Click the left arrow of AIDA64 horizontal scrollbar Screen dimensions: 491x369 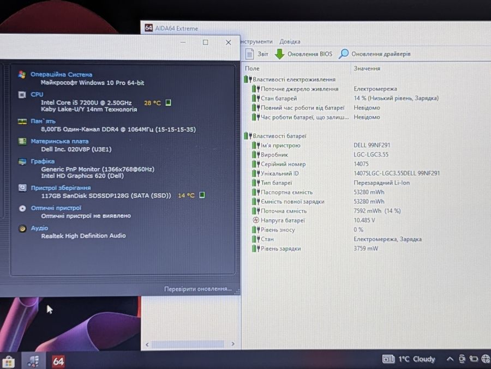(147, 344)
